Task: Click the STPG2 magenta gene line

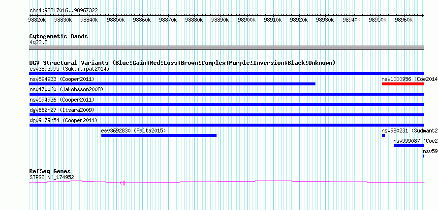Action: pyautogui.click(x=226, y=182)
